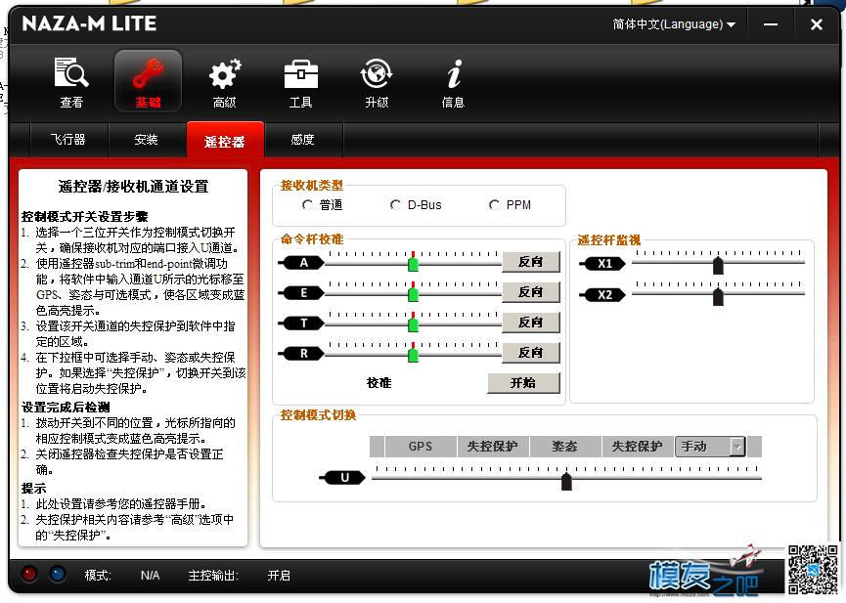Select the 基础 (Basic) wrench icon
The height and width of the screenshot is (603, 846).
click(148, 81)
